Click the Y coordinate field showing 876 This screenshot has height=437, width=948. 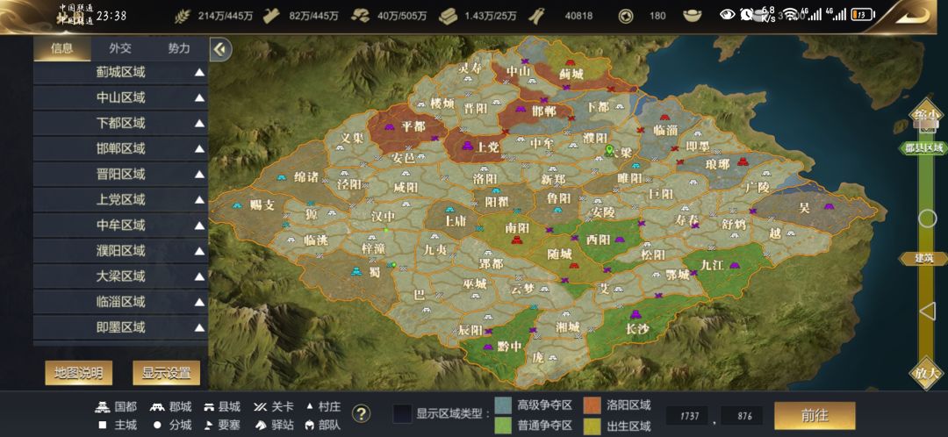[742, 416]
